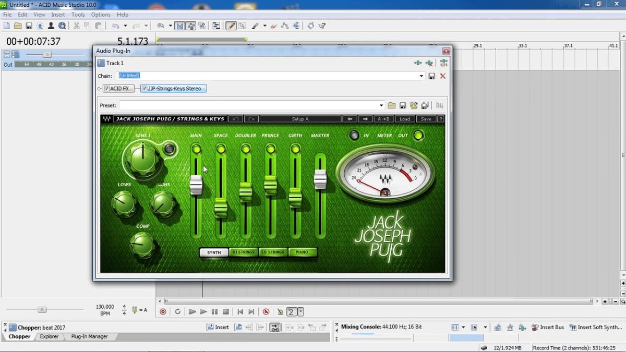The image size is (626, 352).
Task: Click the Save project floppy icon
Action: coord(29,26)
